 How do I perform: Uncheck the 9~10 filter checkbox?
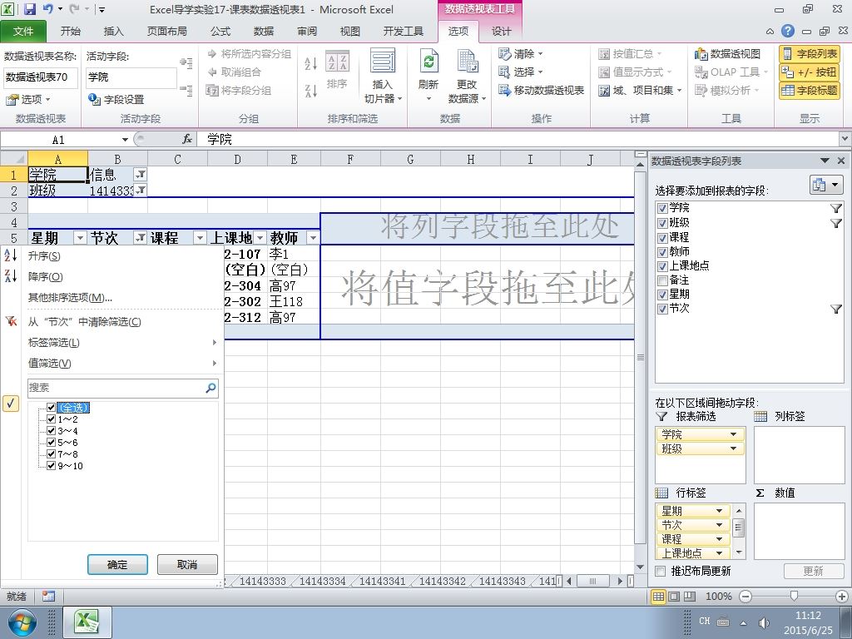click(x=51, y=466)
